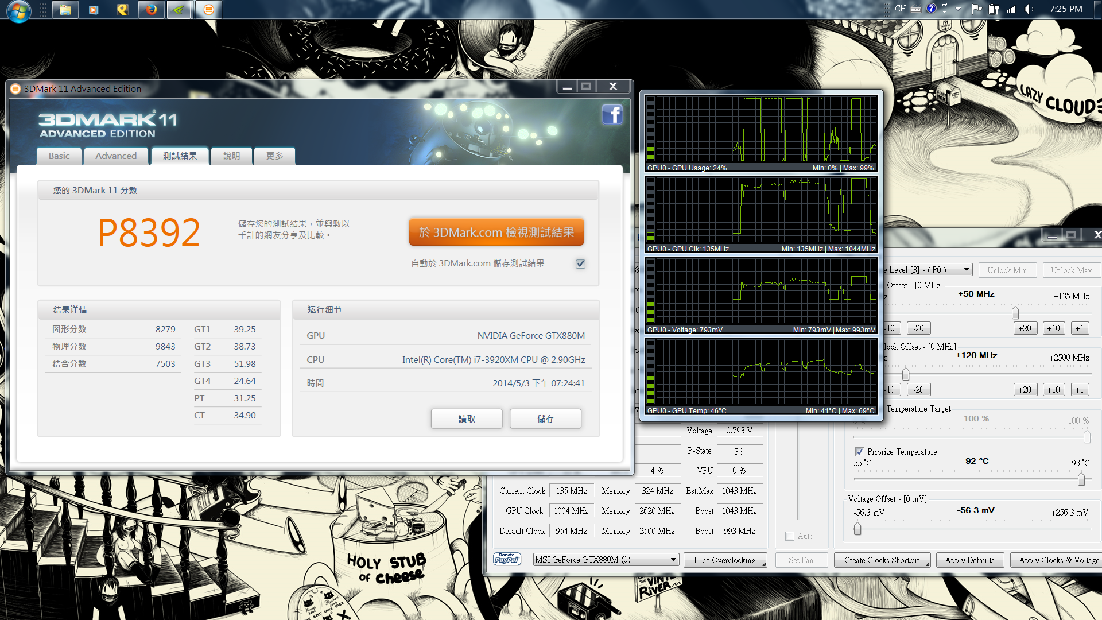Screen dimensions: 1102x620
Task: Click +10 under the +50 MHz clock offset
Action: point(1054,328)
